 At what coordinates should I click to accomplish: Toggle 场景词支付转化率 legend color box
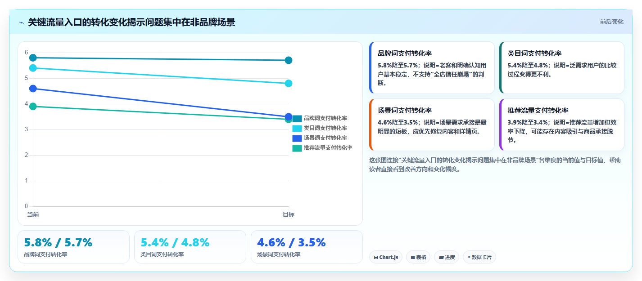[x=297, y=138]
